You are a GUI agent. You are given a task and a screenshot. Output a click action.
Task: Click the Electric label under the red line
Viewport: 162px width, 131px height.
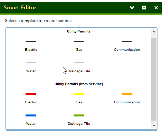coord(31,102)
